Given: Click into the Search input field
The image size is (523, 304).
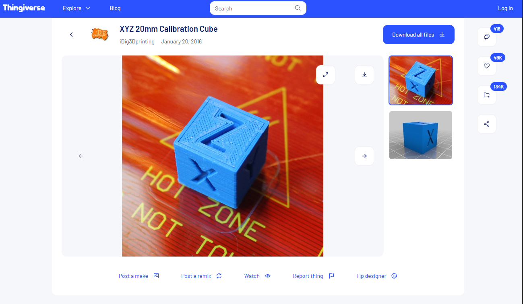Looking at the screenshot, I should click(254, 8).
